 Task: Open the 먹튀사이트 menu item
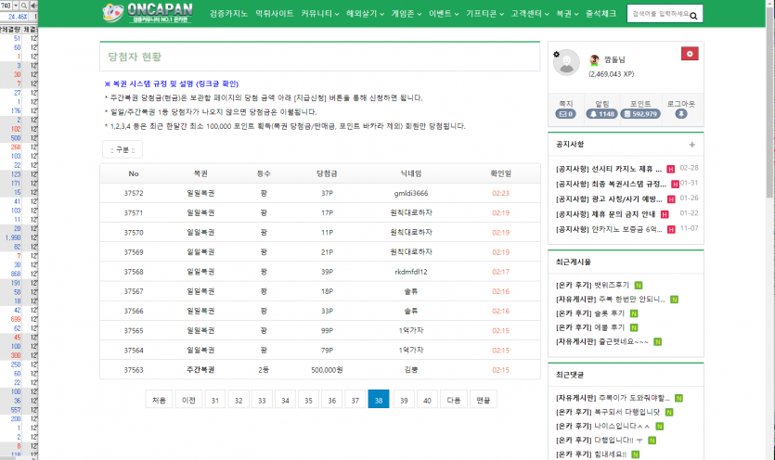pos(275,14)
